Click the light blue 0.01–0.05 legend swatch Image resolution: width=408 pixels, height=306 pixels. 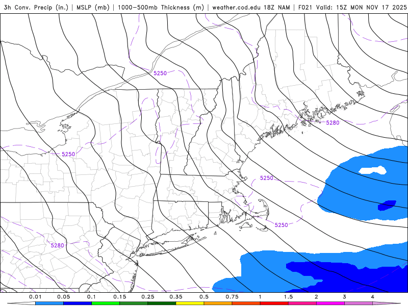click(49, 303)
